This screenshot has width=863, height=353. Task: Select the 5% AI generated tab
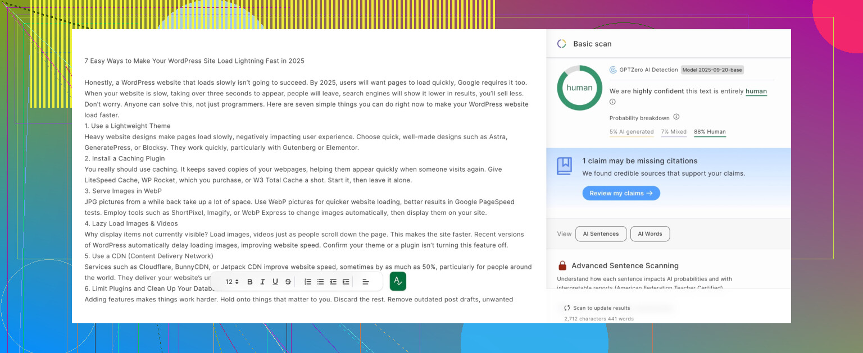(x=631, y=132)
